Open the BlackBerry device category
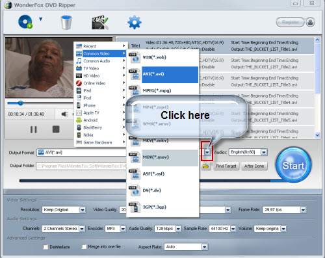 [x=101, y=127]
